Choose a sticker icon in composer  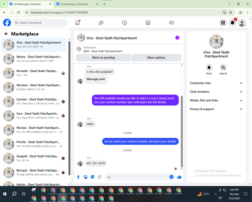click(93, 177)
